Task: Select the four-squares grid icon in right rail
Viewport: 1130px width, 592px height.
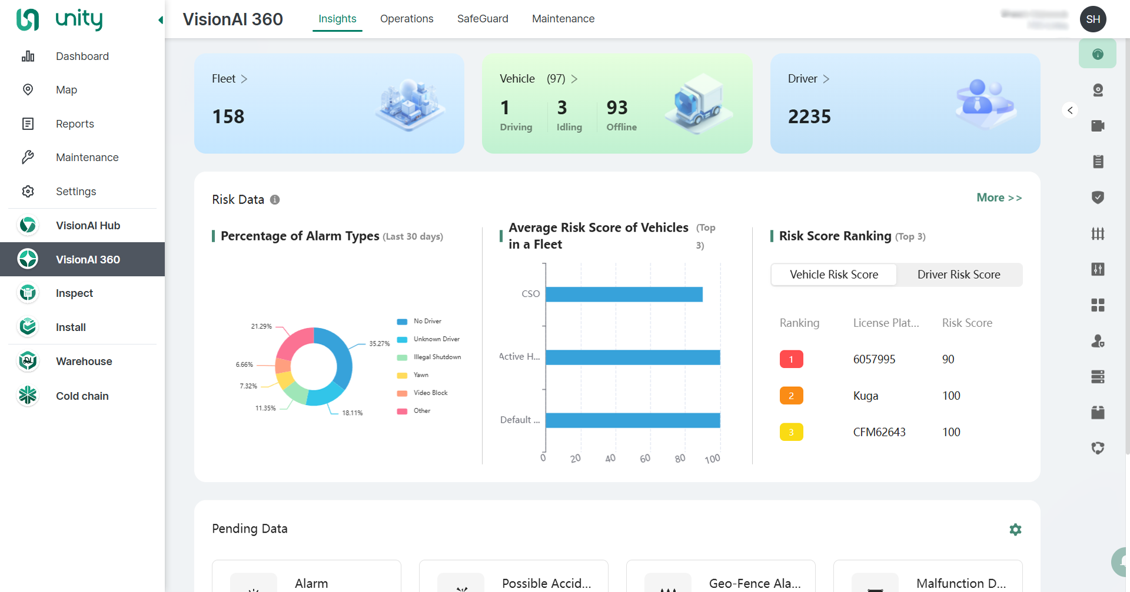Action: pos(1098,305)
